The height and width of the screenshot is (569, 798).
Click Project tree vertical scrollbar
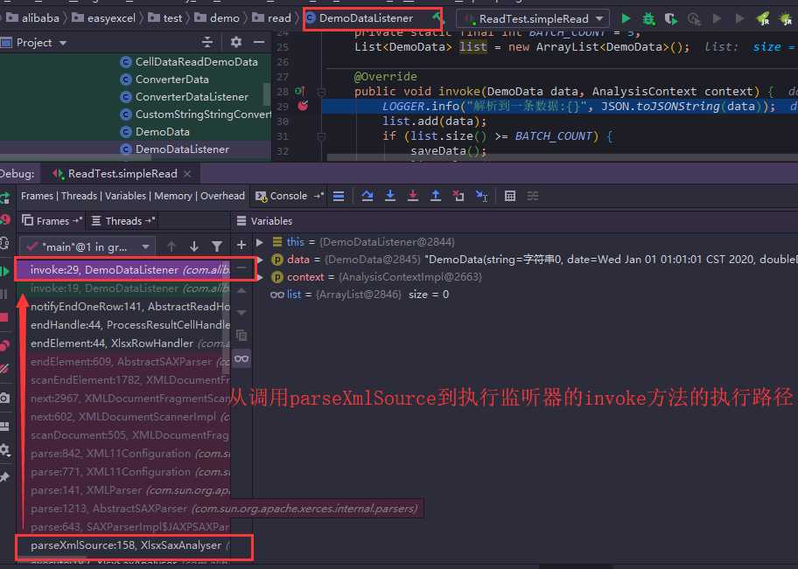point(266,94)
